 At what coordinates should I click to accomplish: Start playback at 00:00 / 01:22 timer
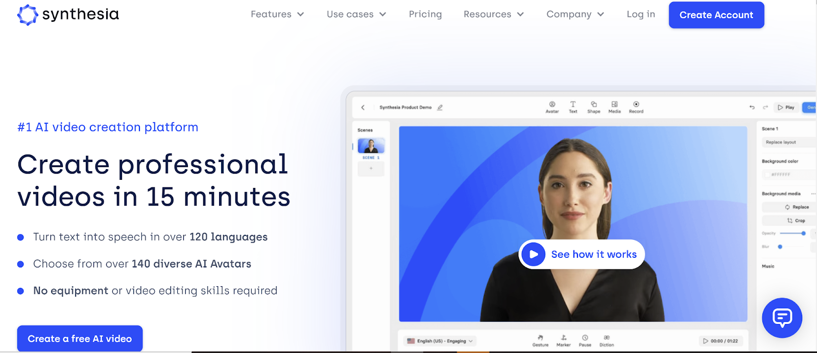tap(720, 341)
